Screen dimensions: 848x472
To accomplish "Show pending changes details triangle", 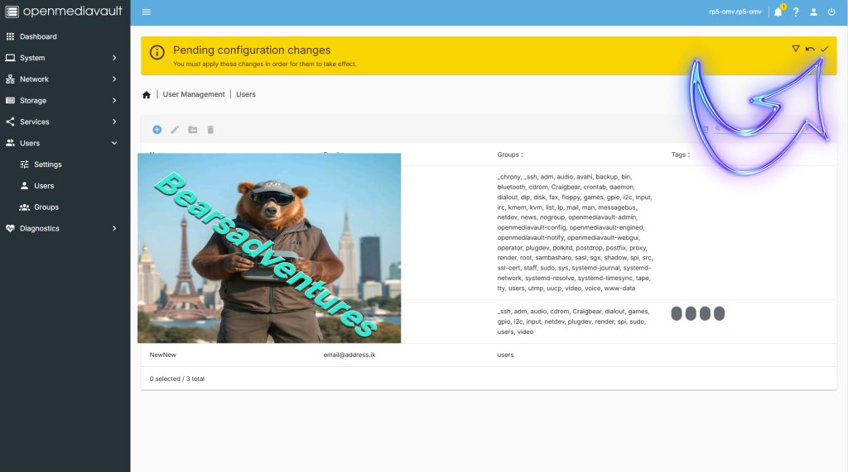I will coord(795,49).
